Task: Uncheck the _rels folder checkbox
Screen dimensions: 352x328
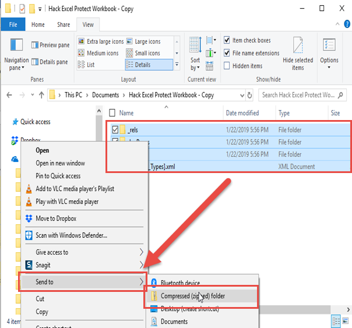Action: point(115,129)
